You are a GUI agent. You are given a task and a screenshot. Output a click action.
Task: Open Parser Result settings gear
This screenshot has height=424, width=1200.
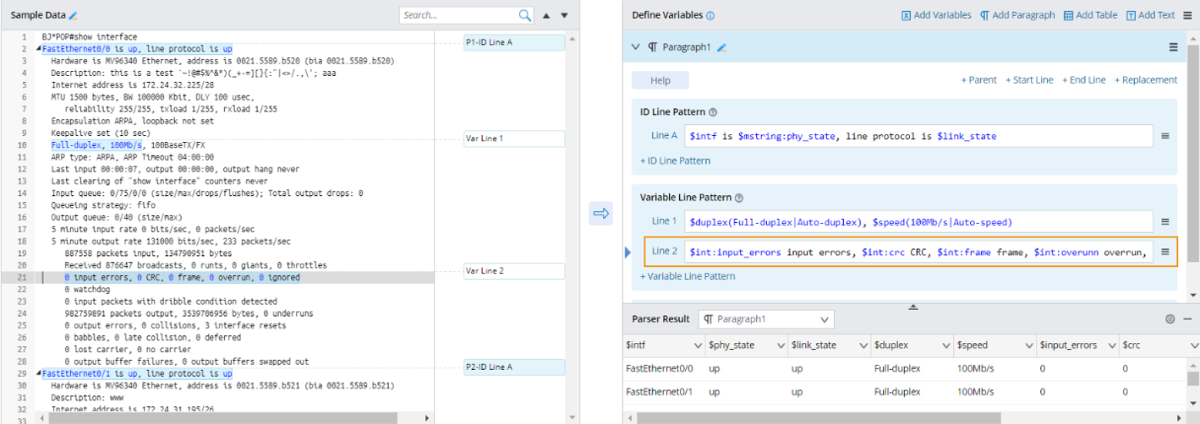[1170, 319]
